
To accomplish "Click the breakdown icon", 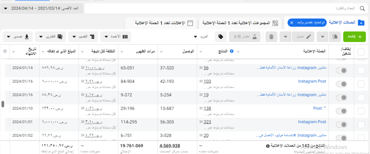I will pos(92,37).
